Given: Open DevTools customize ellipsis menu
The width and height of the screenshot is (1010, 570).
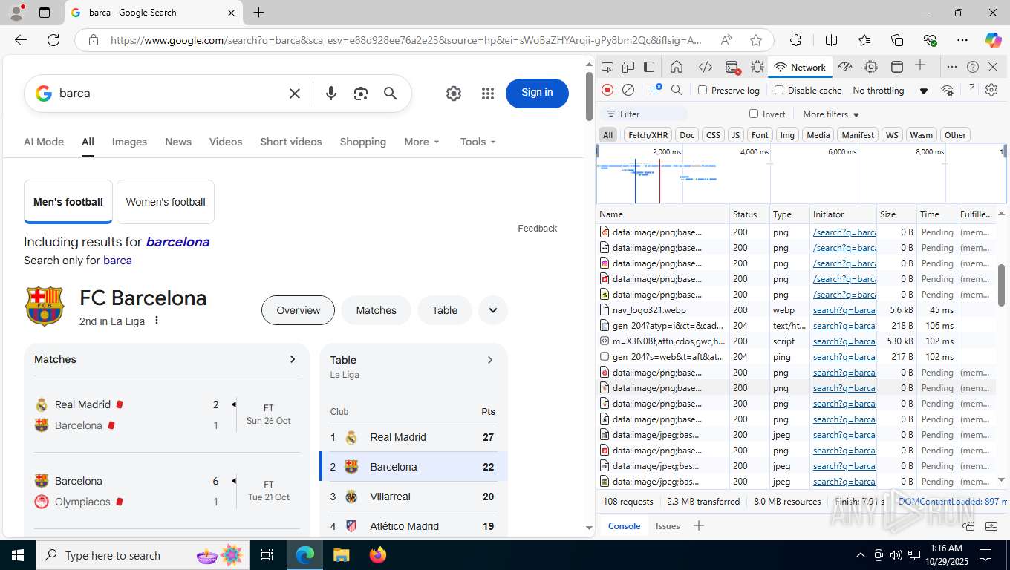Looking at the screenshot, I should pyautogui.click(x=952, y=67).
